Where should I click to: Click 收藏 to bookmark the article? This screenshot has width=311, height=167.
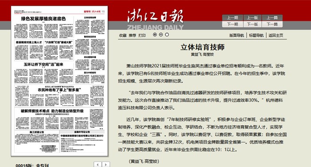(123, 35)
